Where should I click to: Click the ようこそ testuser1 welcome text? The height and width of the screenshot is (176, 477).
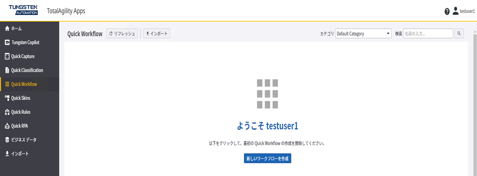point(267,126)
